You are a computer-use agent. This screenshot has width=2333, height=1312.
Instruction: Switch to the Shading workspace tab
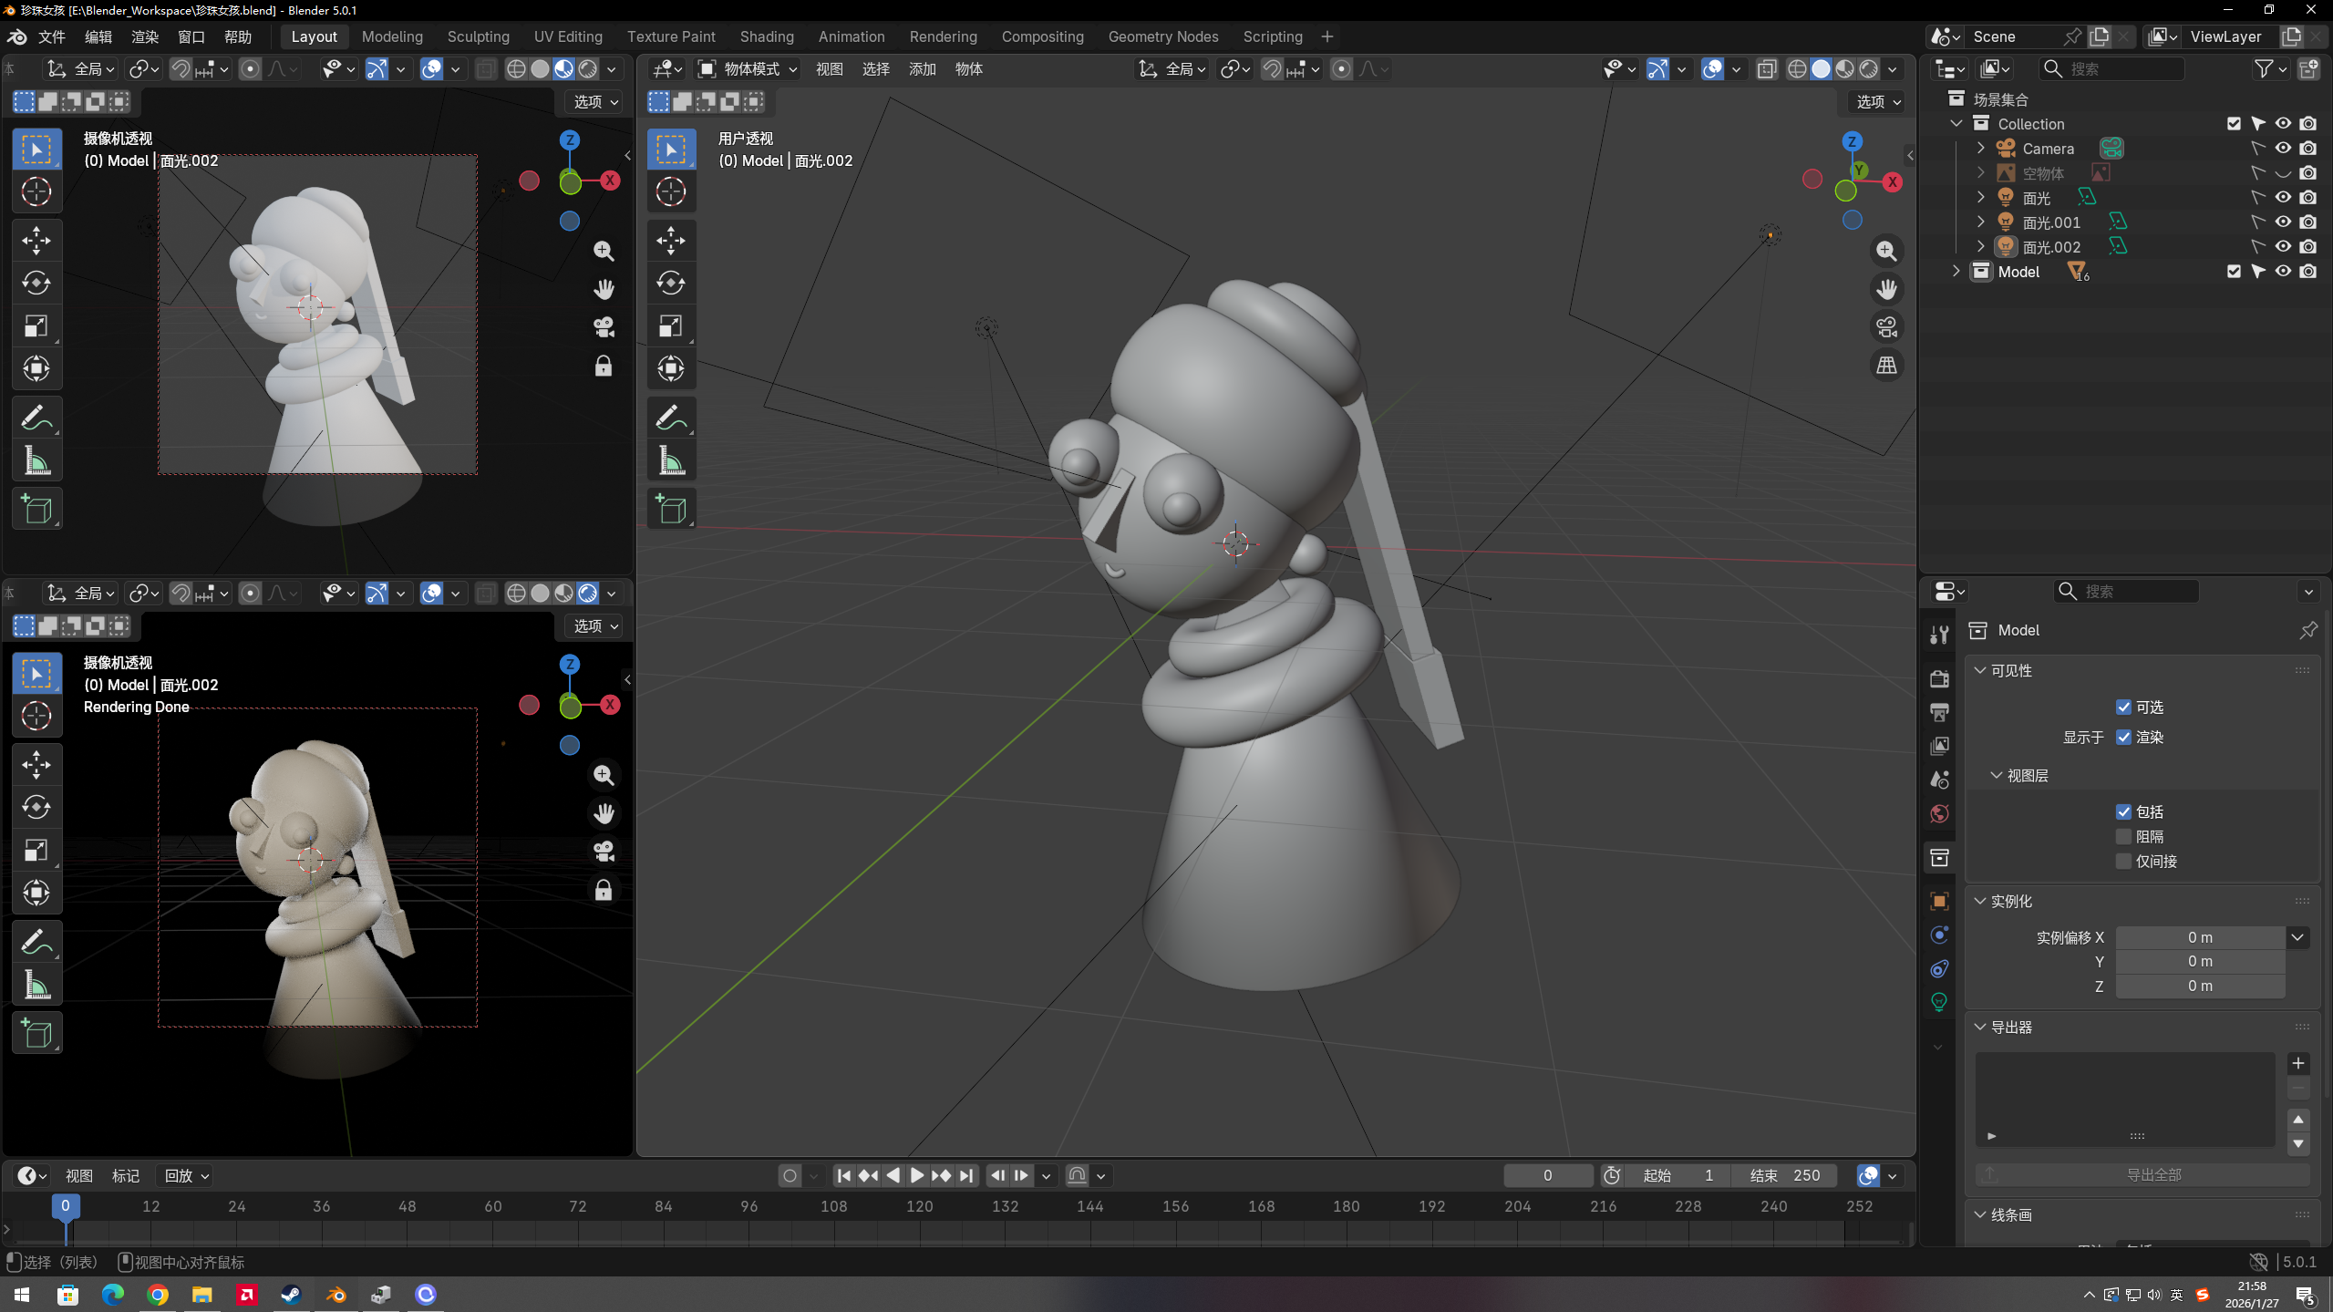pyautogui.click(x=766, y=36)
